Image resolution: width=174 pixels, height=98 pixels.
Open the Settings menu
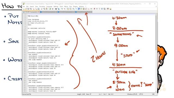pyautogui.click(x=56, y=7)
